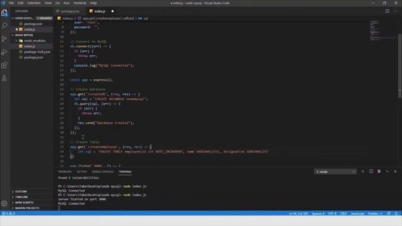Open the Help menu
This screenshot has width=402, height=226.
[94, 3]
